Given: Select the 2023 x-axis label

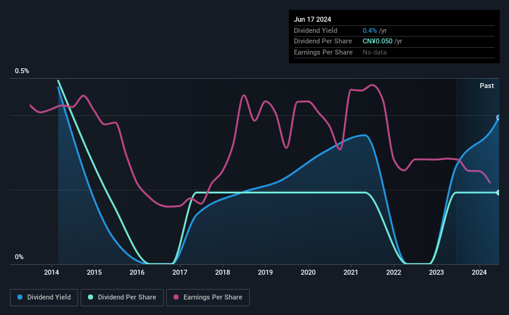Looking at the screenshot, I should tap(436, 272).
